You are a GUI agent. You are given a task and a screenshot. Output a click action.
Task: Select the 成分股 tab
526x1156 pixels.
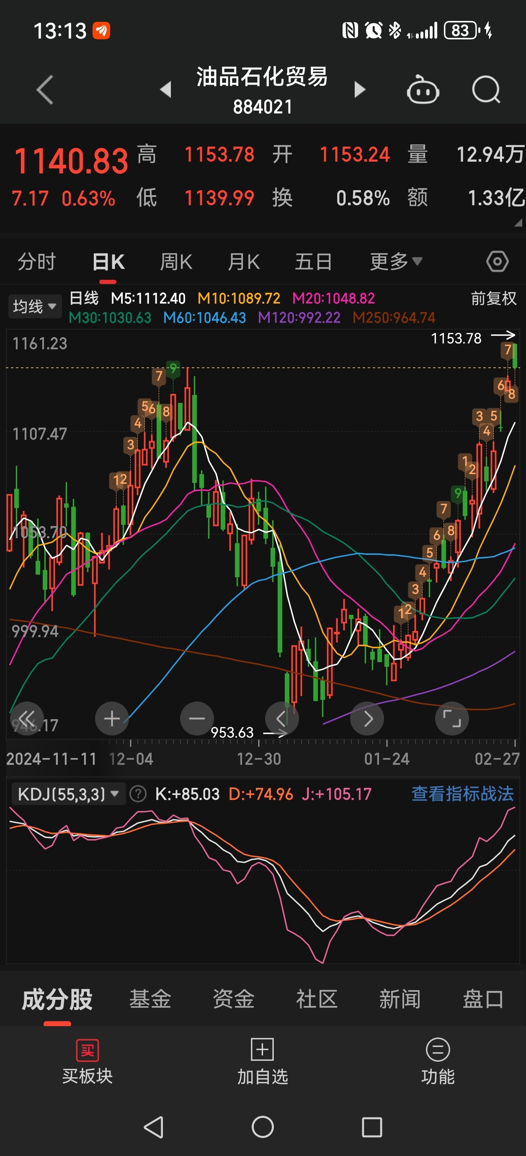[57, 1000]
